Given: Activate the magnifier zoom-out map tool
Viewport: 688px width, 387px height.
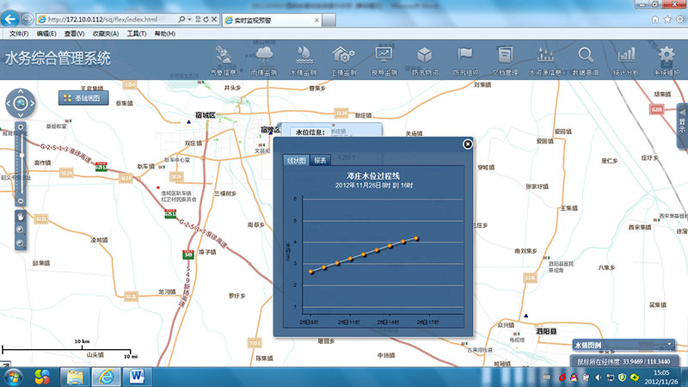Looking at the screenshot, I should click(x=19, y=243).
